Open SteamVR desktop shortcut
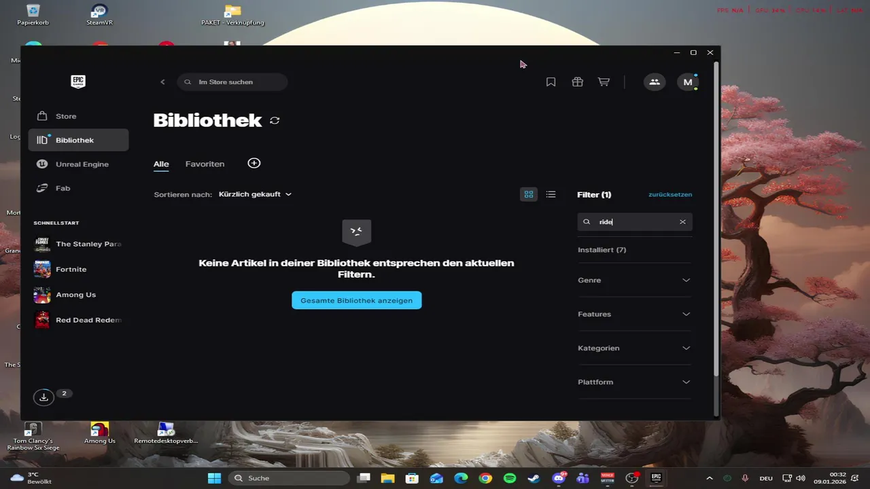Viewport: 870px width, 489px height. coord(99,15)
